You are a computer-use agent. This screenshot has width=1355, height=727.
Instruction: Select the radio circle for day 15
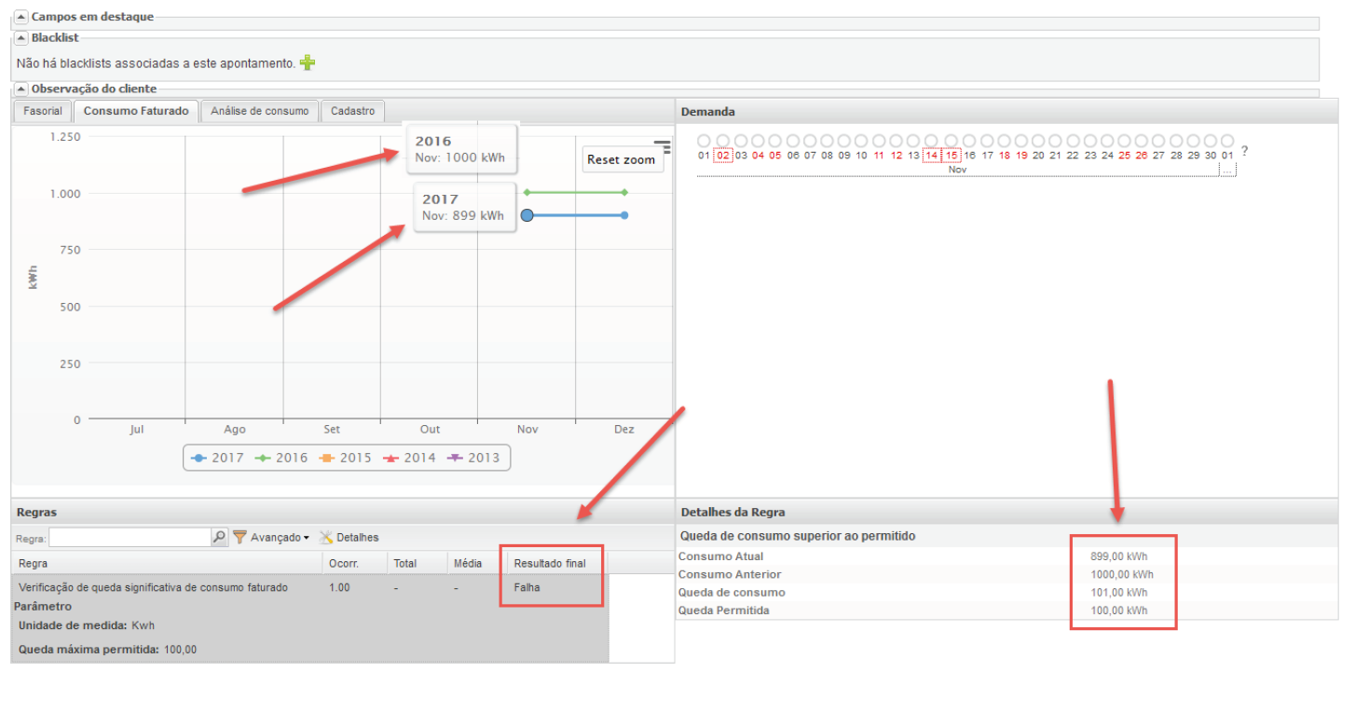pos(951,141)
